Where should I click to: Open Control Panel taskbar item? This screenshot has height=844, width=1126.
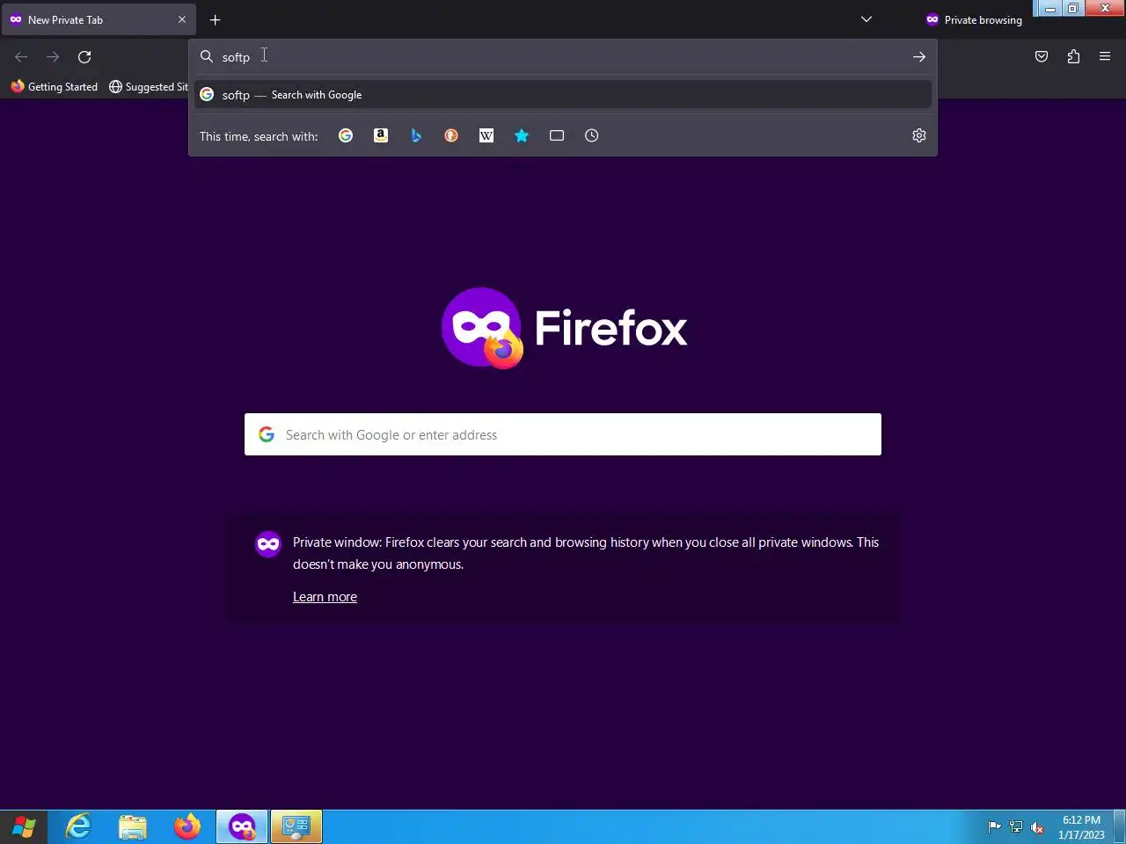[x=296, y=827]
